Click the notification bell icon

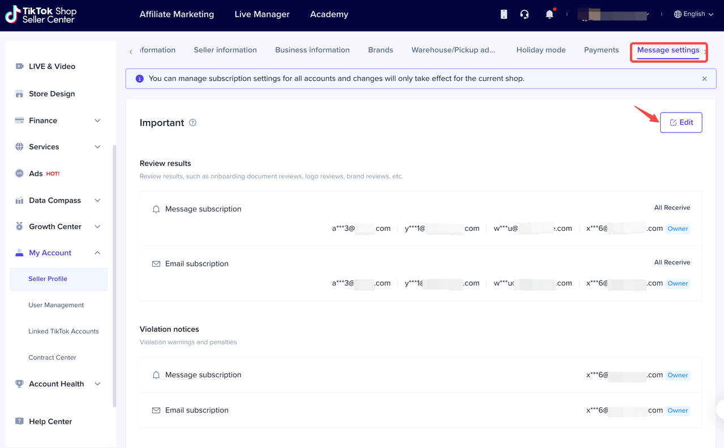[x=549, y=14]
